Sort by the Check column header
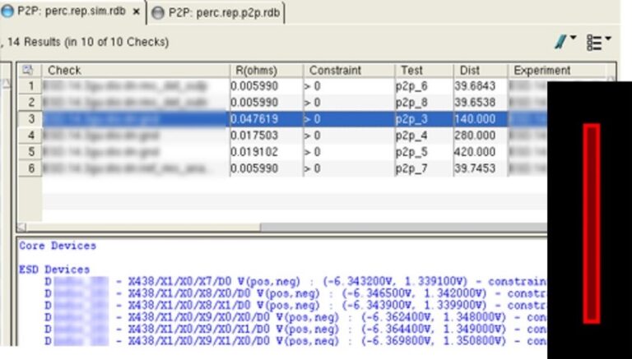The width and height of the screenshot is (632, 359). (132, 71)
